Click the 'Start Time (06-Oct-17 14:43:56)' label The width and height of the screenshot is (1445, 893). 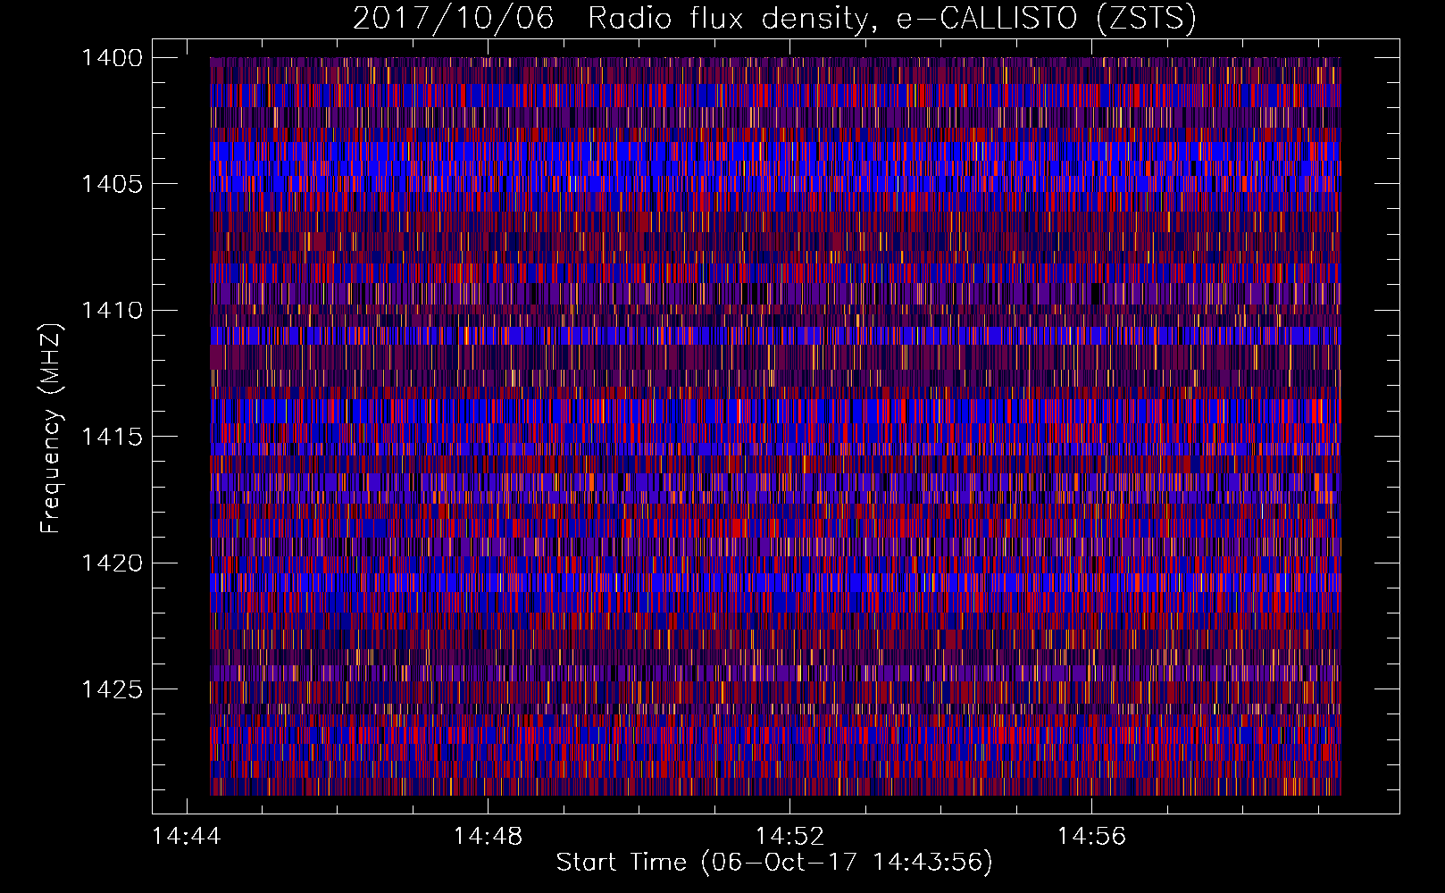(x=774, y=863)
